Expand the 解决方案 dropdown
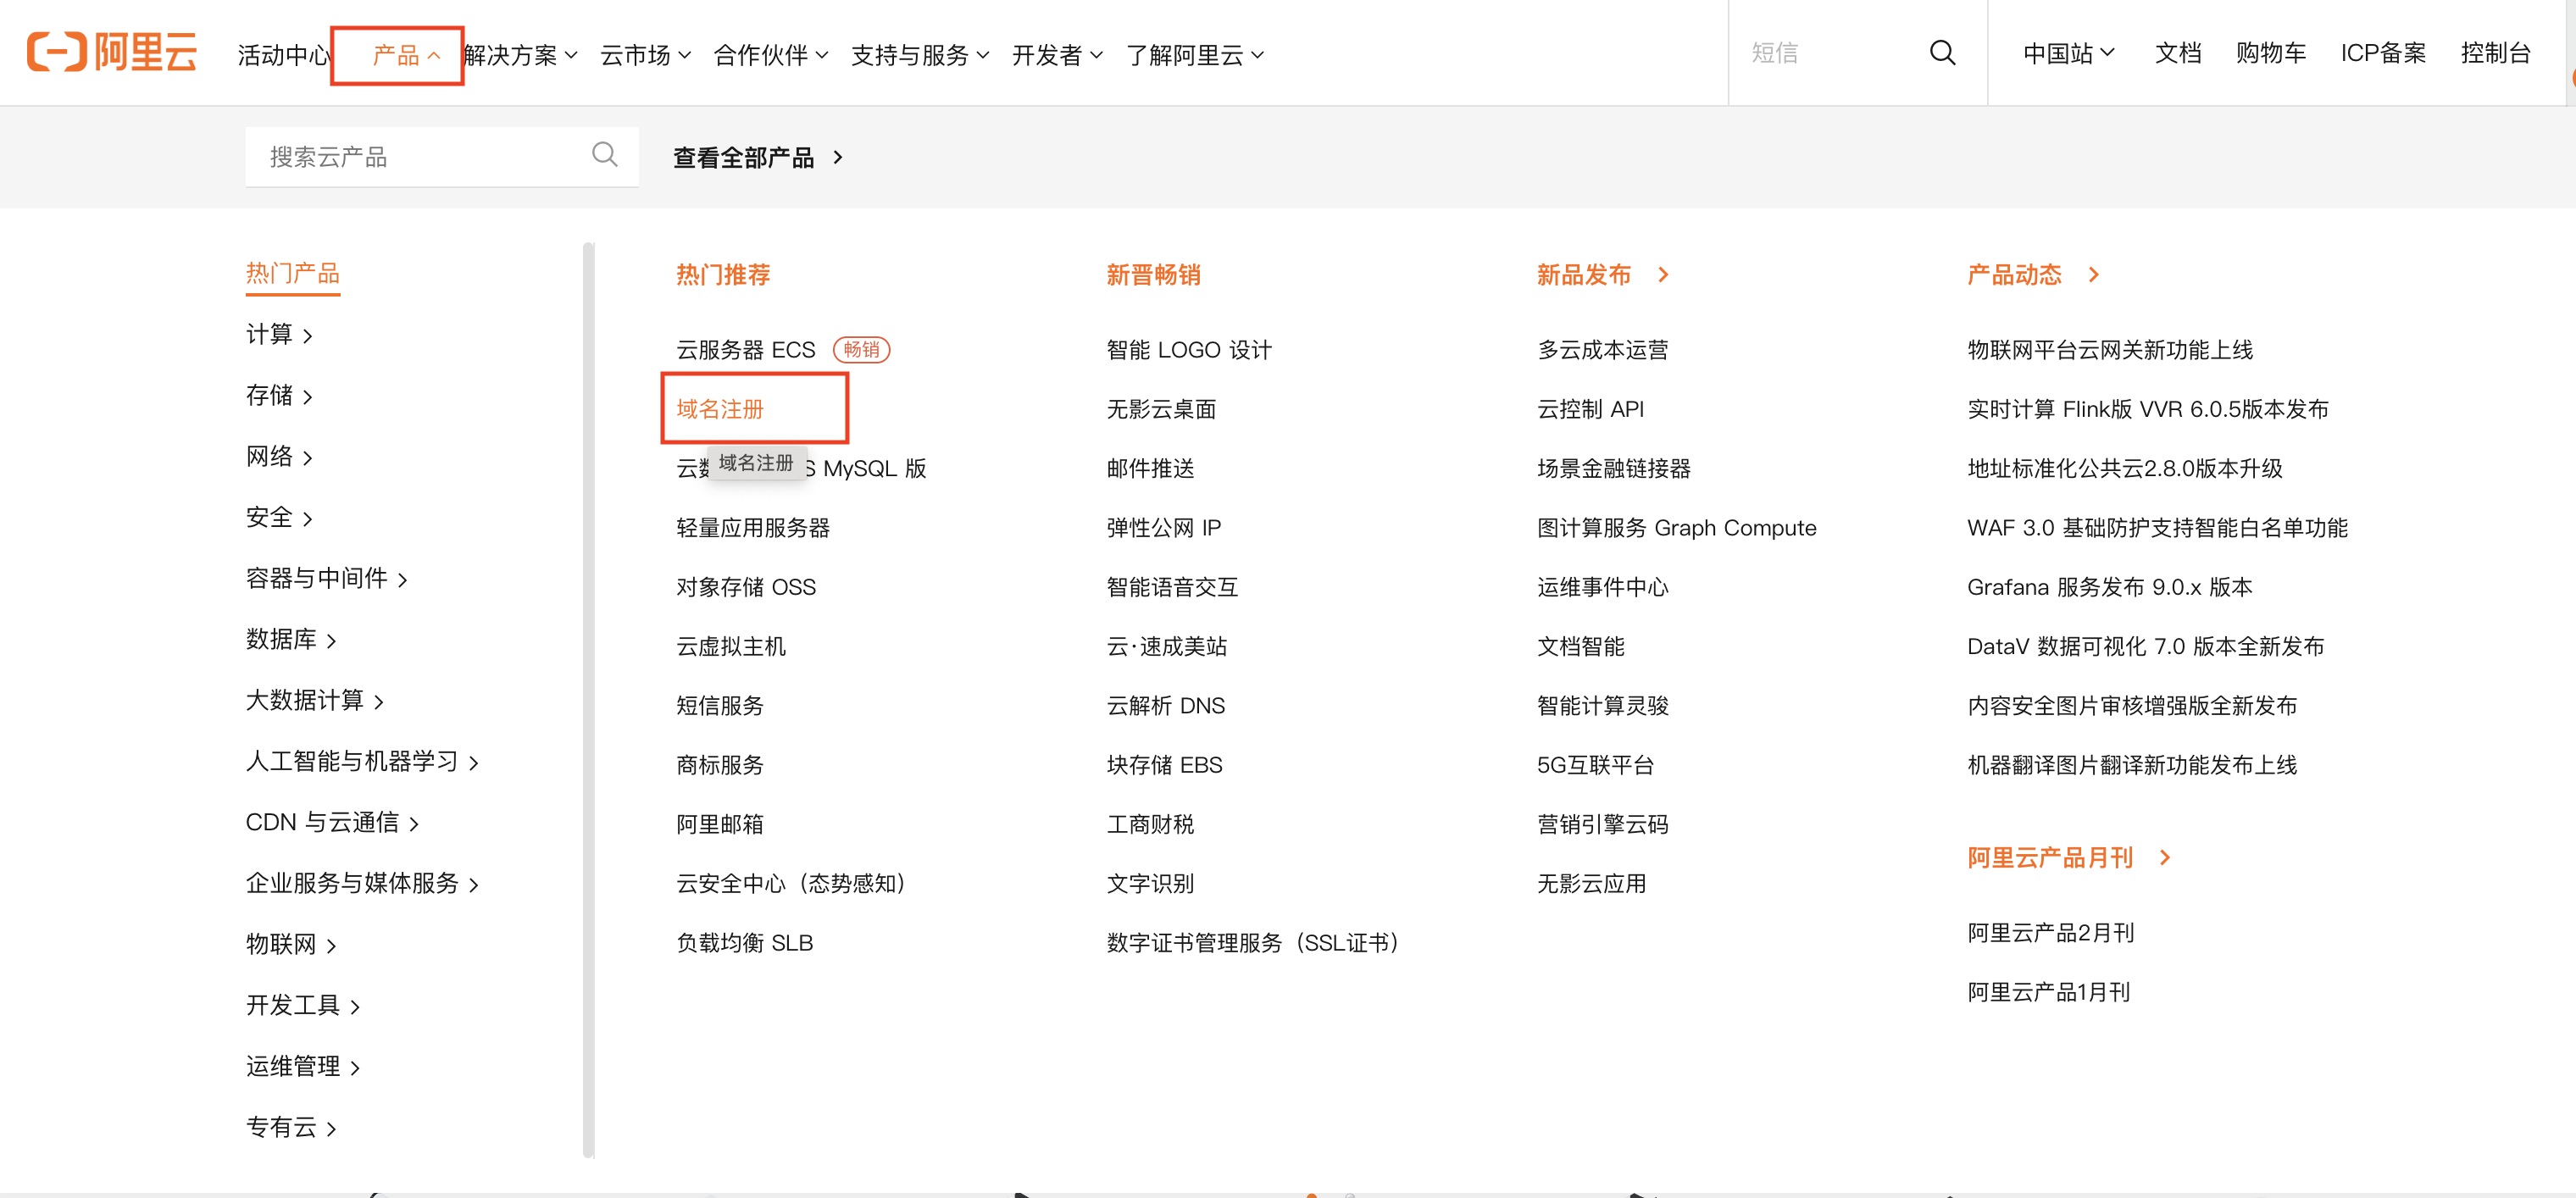The image size is (2576, 1198). pos(520,55)
